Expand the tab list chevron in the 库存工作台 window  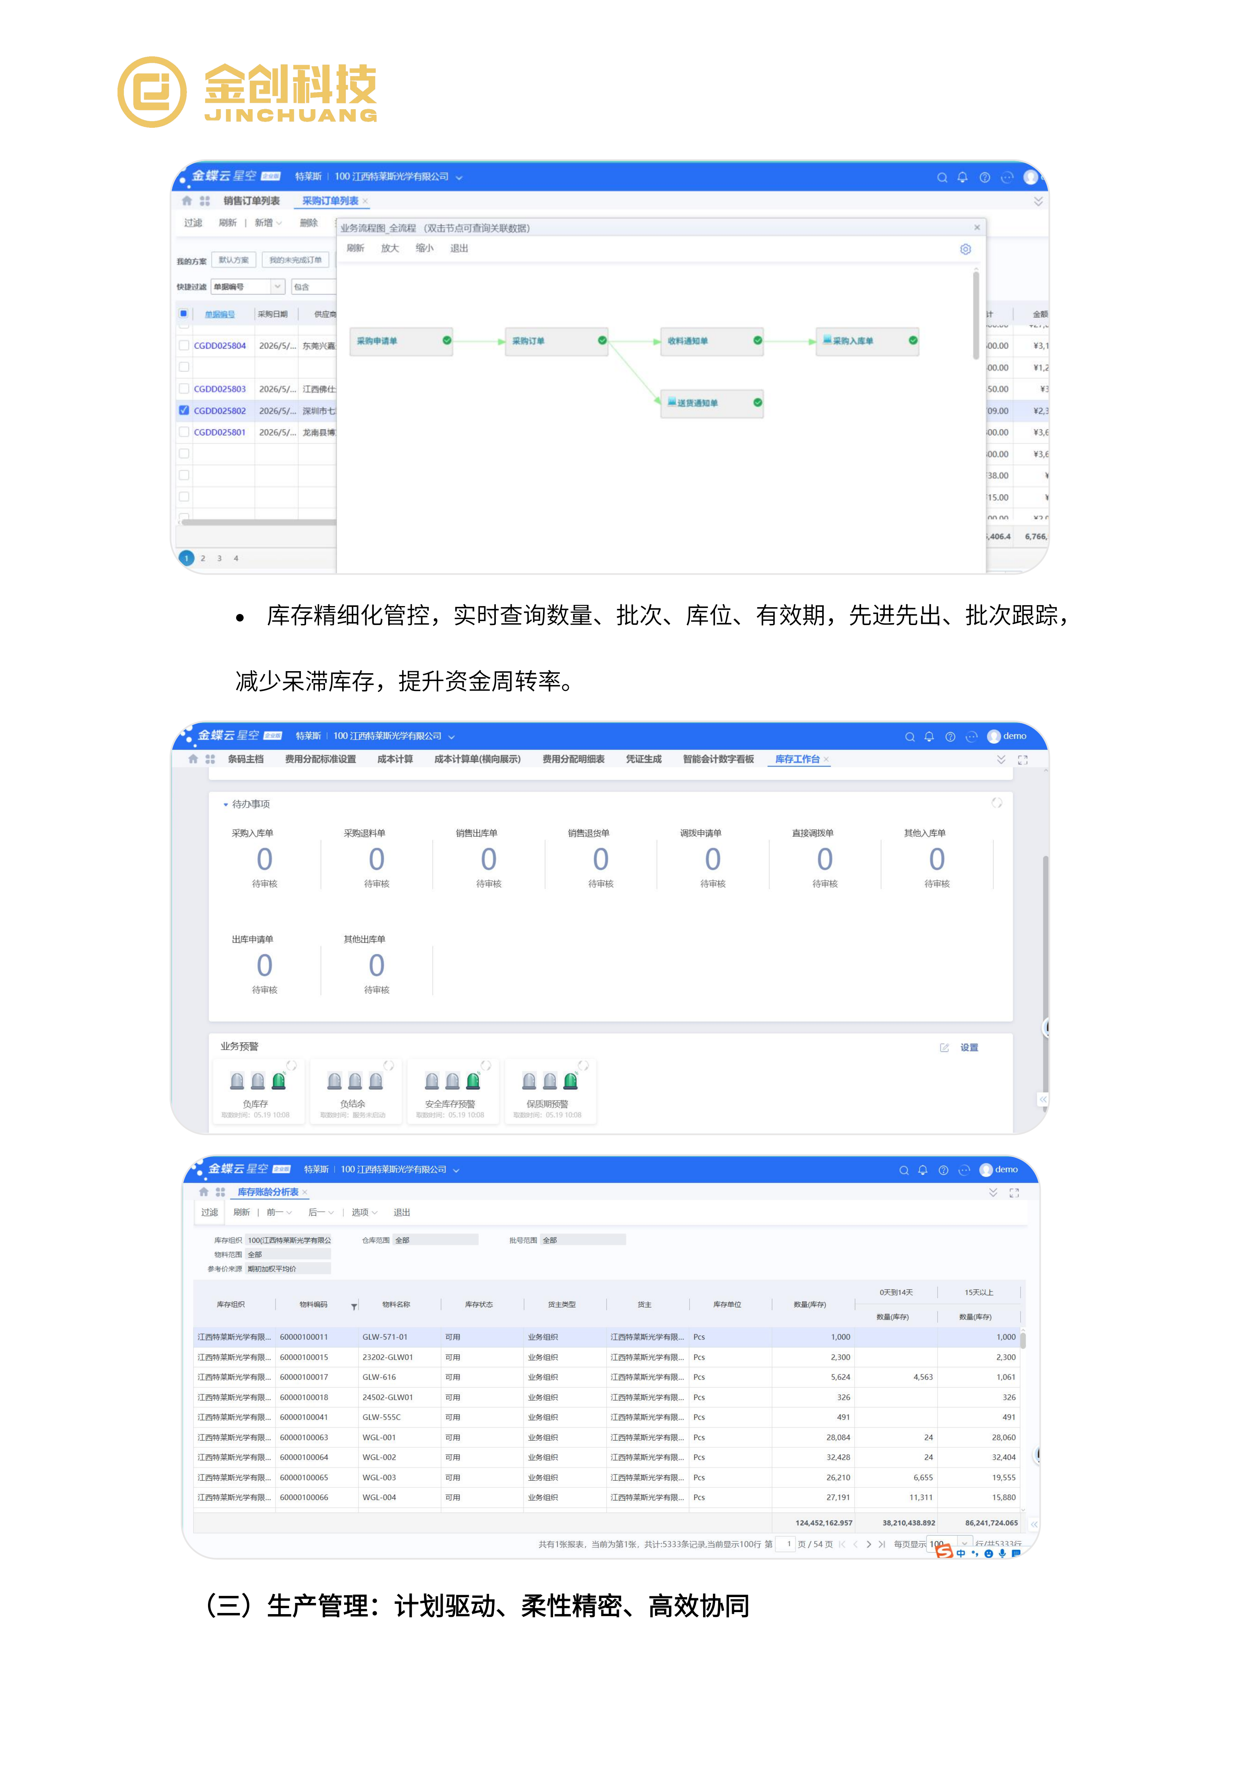[x=1002, y=760]
